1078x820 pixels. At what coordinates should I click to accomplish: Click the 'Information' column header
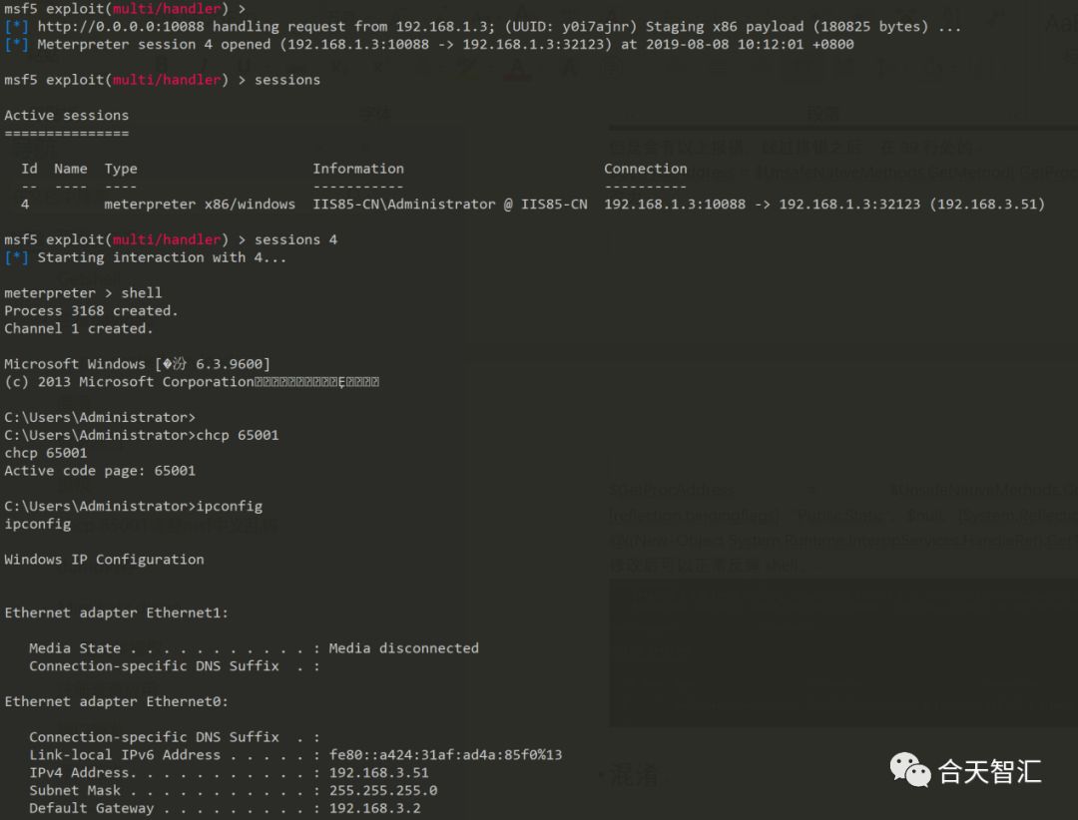coord(358,169)
